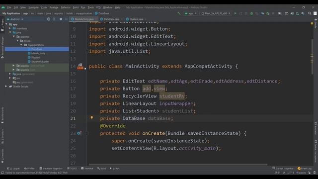The image size is (318, 179).
Task: Select StudentAdapter class in project tree
Action: 40,62
